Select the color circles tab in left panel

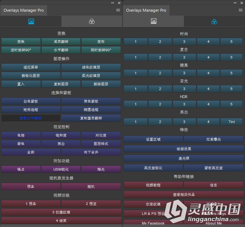[x=92, y=21]
